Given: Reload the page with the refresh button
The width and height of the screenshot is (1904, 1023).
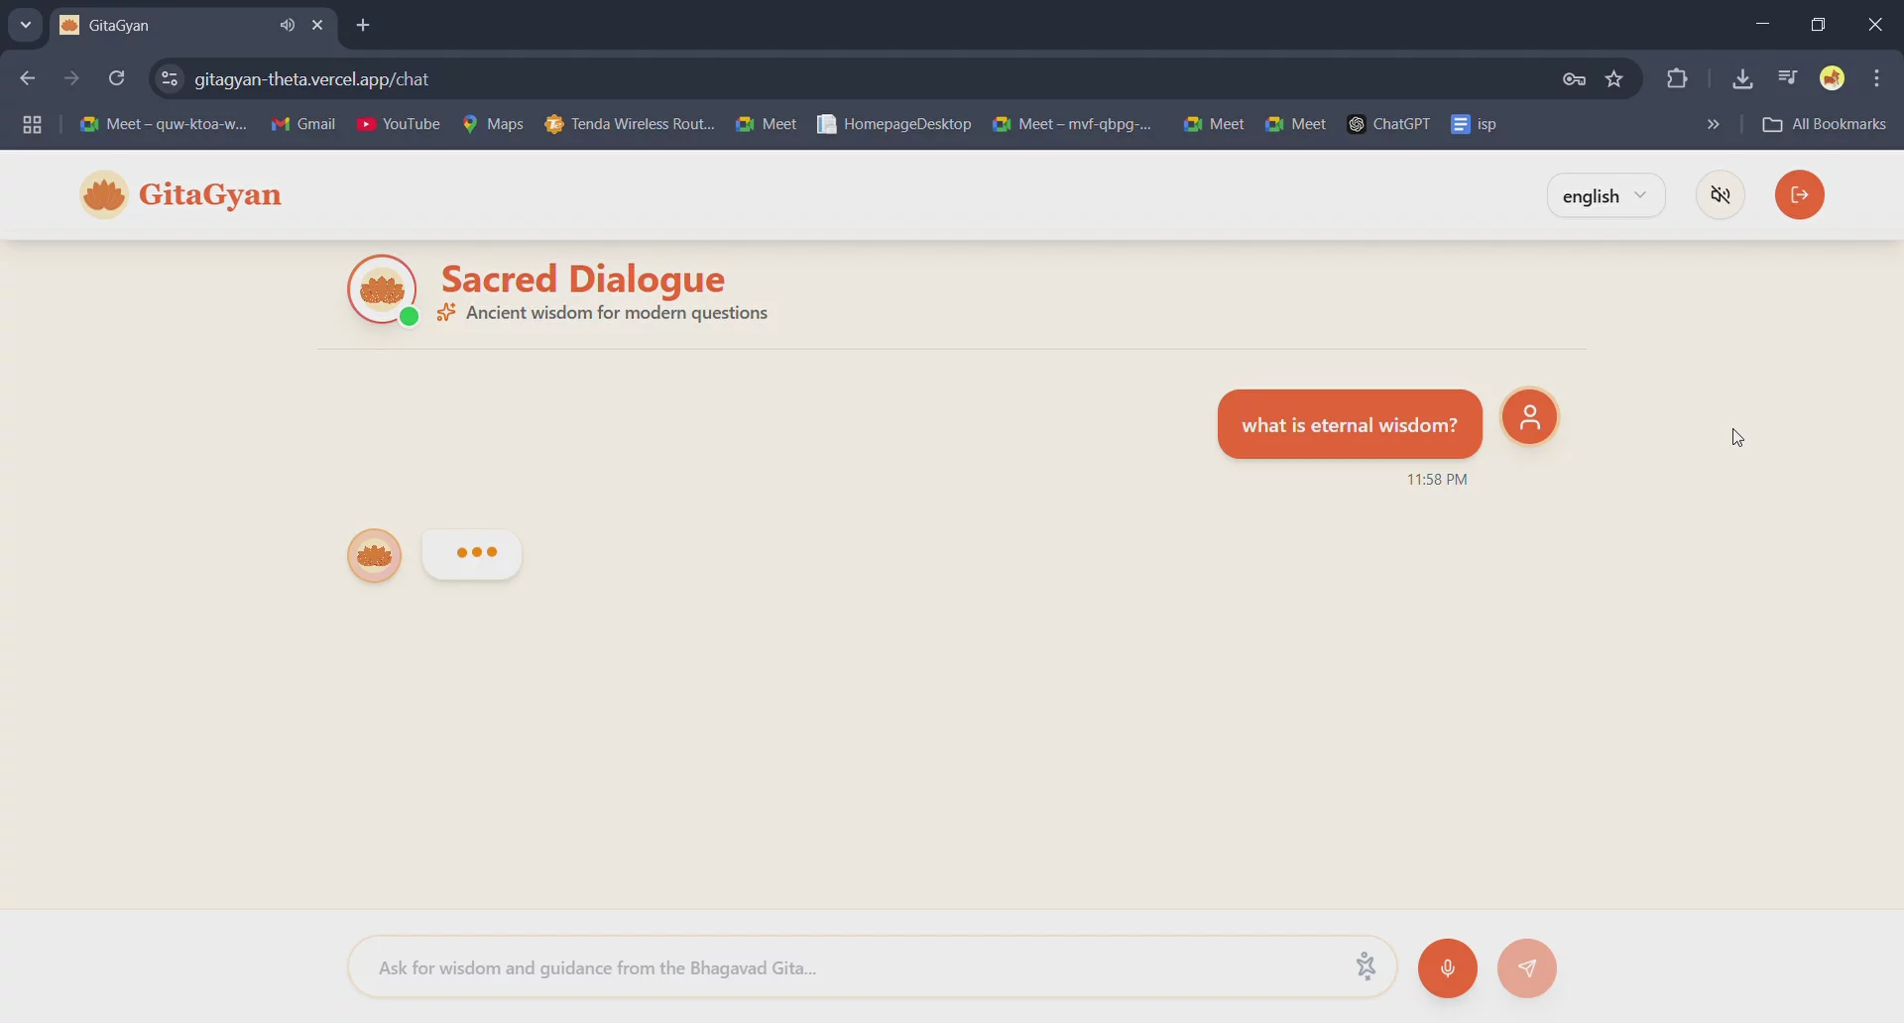Looking at the screenshot, I should click(117, 79).
